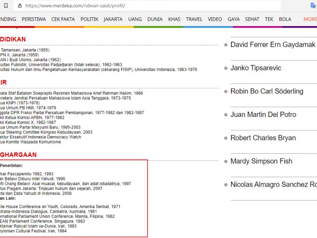This screenshot has height=238, width=317.
Task: Open the PERISTIWA menu item
Action: pyautogui.click(x=34, y=19)
